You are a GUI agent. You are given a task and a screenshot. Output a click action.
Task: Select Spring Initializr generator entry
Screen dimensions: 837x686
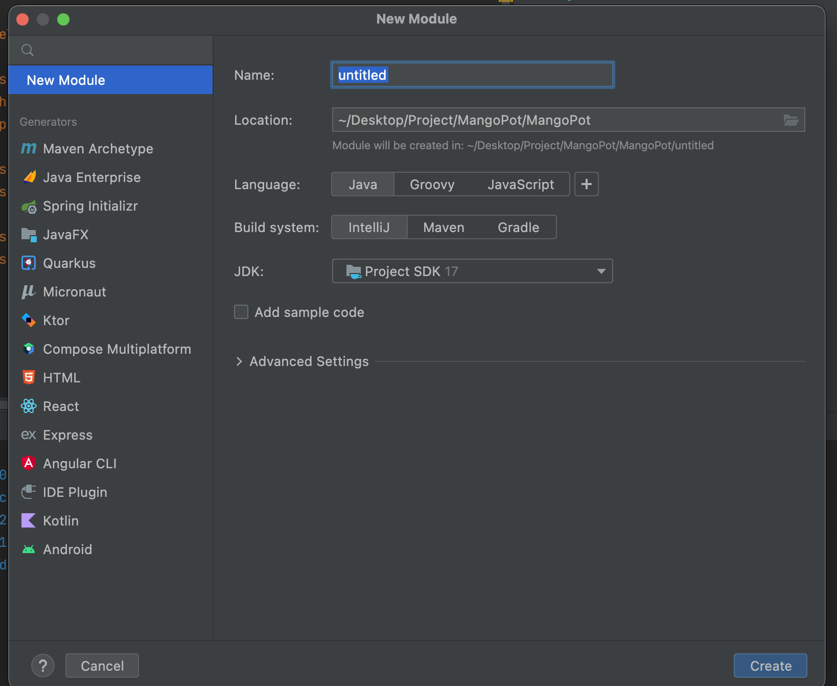(110, 206)
